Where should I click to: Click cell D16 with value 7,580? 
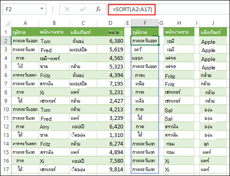pos(110,161)
